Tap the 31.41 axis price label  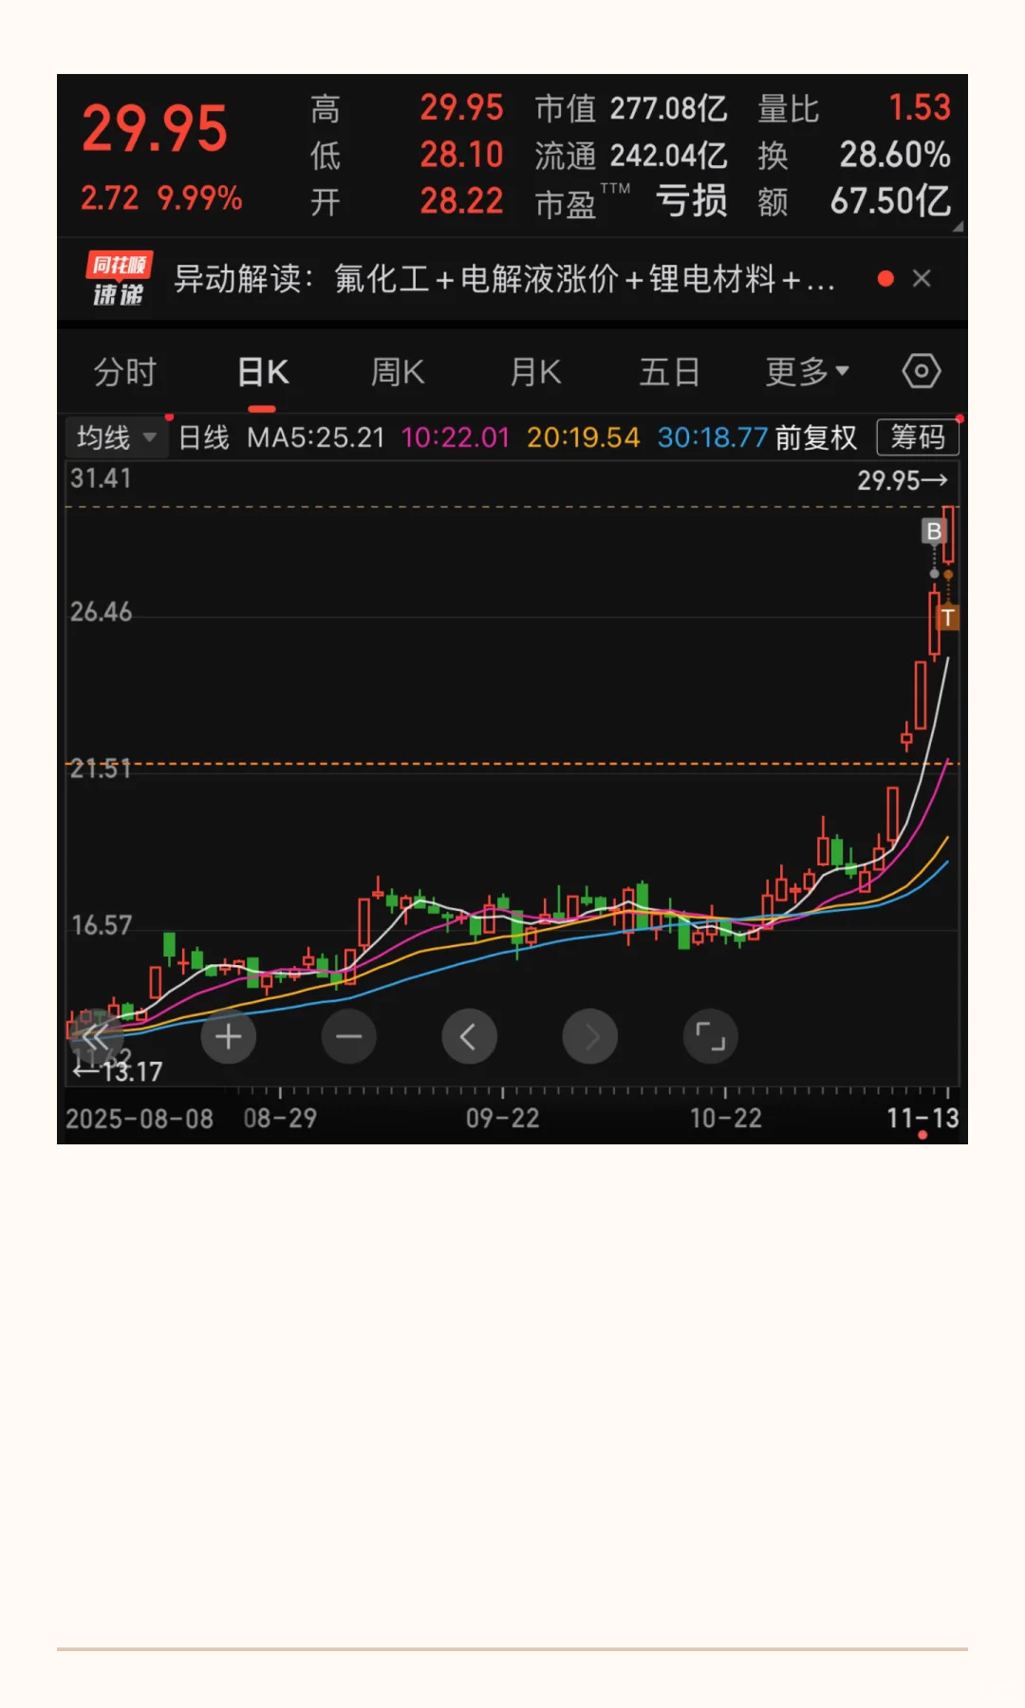point(101,478)
